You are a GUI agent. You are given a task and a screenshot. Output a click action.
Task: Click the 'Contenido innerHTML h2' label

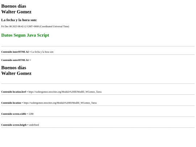pyautogui.click(x=15, y=52)
